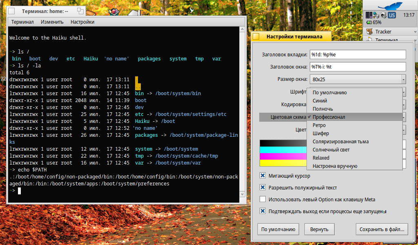Open the Настройки menu in terminal
Screen dimensions: 418x245
(82, 22)
